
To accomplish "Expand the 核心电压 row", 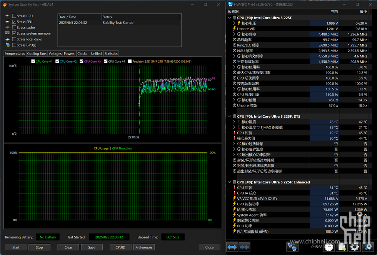I will pyautogui.click(x=234, y=23).
